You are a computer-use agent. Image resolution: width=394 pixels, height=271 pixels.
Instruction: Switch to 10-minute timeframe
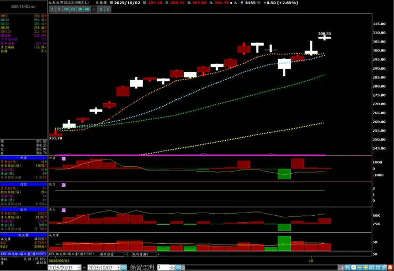coord(66,9)
